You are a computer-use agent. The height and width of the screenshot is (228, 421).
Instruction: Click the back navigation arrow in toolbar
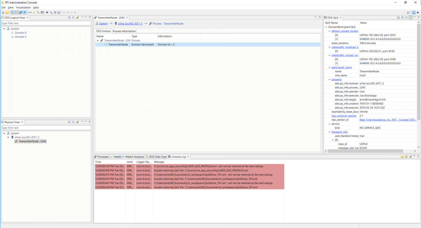64,12
